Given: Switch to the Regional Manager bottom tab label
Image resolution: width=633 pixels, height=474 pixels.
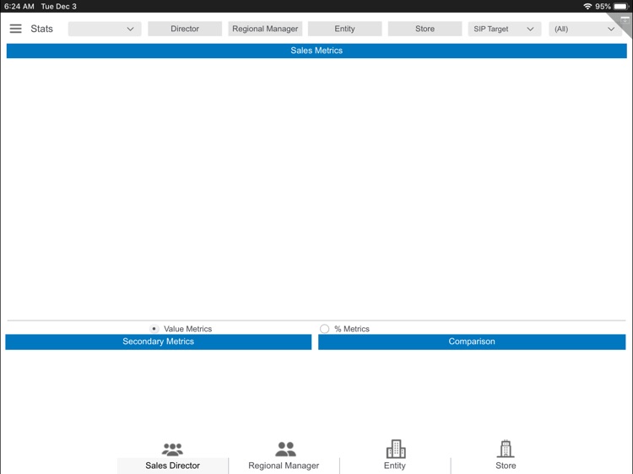Looking at the screenshot, I should coord(284,466).
